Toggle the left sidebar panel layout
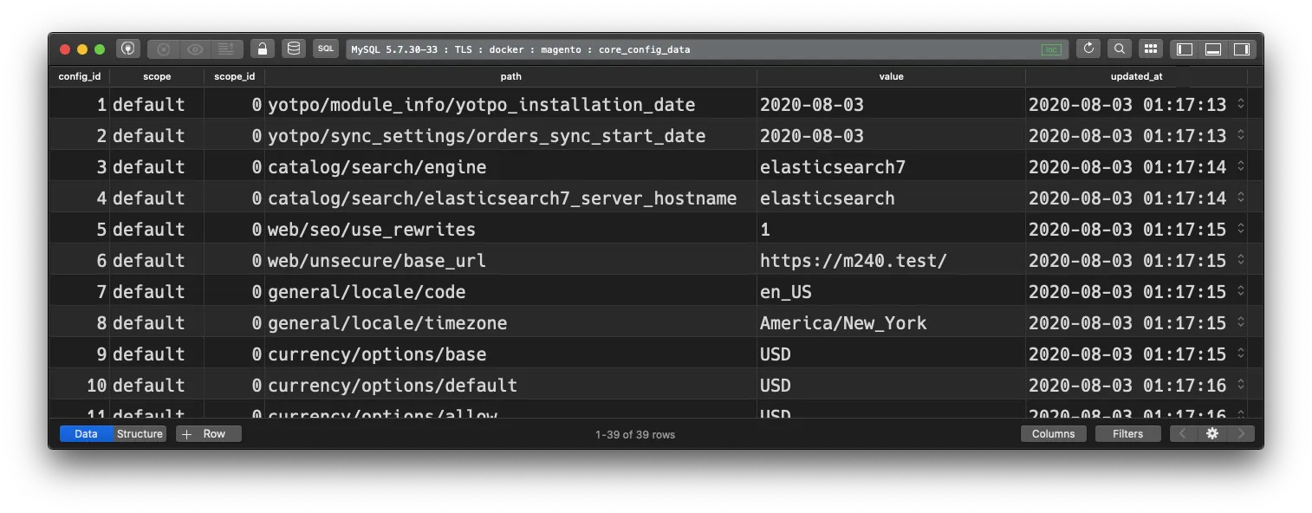The image size is (1312, 513). coord(1183,49)
